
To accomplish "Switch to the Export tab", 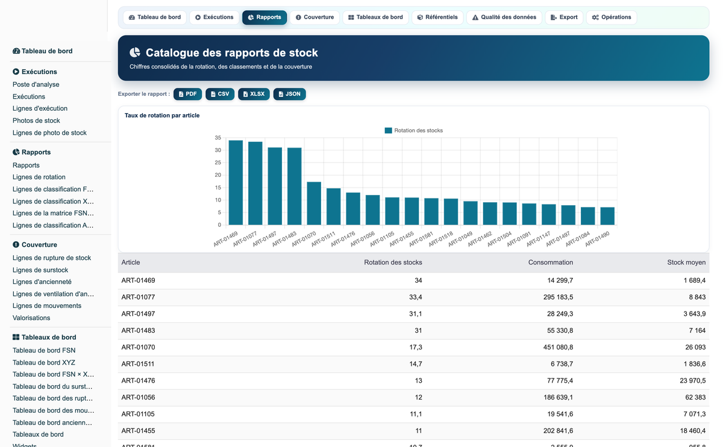I will pyautogui.click(x=564, y=17).
